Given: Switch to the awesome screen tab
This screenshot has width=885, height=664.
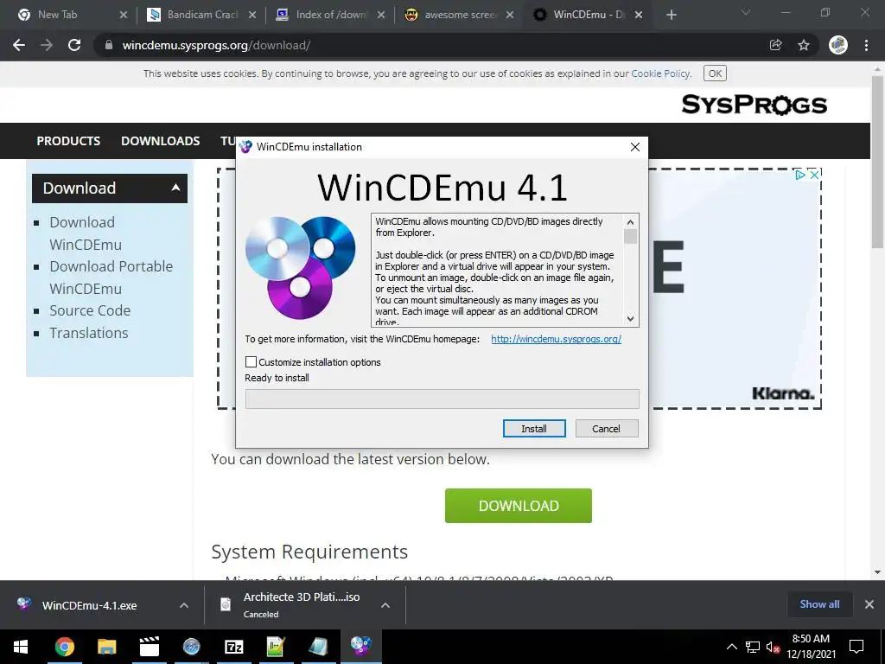Looking at the screenshot, I should (460, 15).
